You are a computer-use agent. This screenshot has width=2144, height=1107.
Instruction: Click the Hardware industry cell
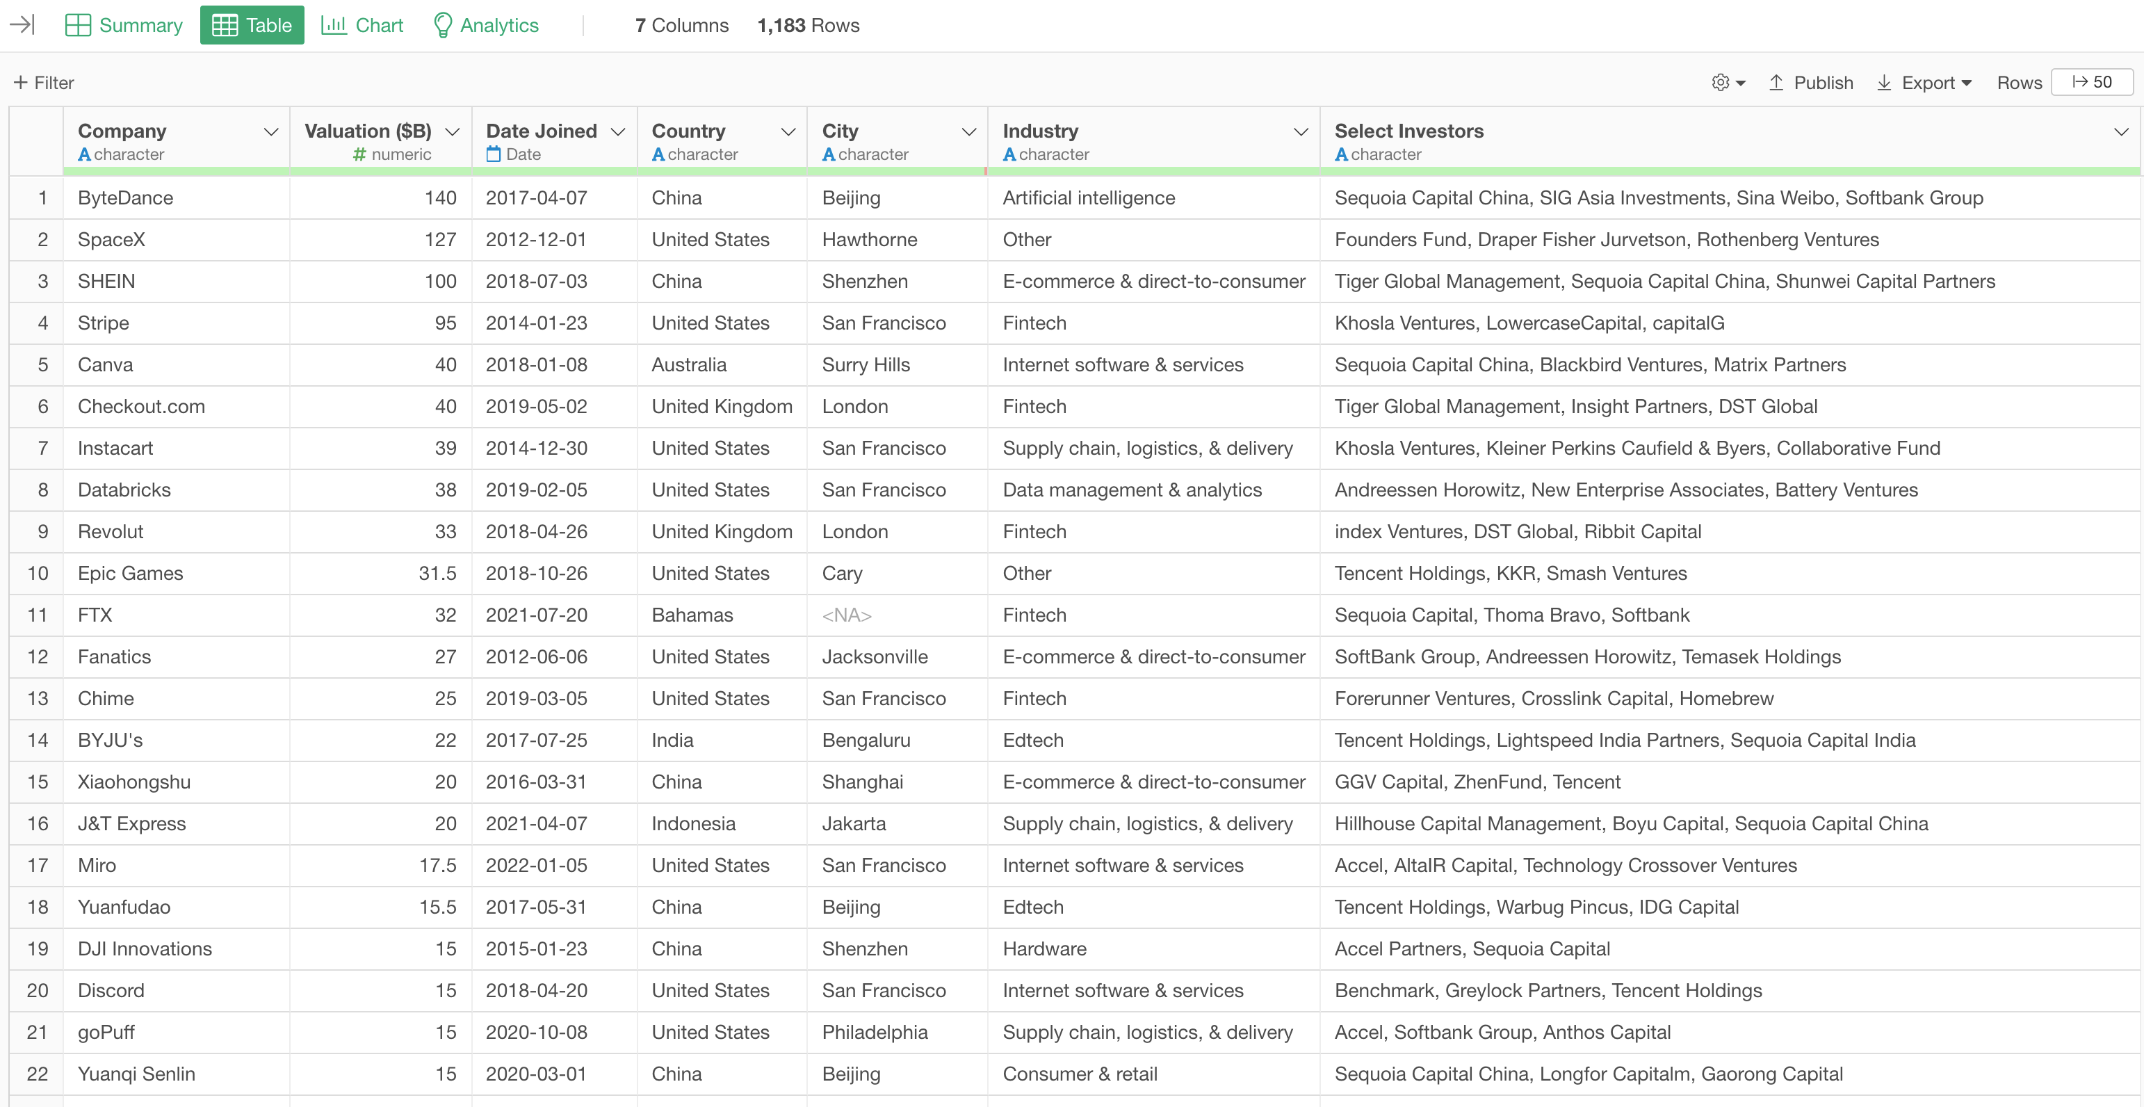[x=1155, y=948]
